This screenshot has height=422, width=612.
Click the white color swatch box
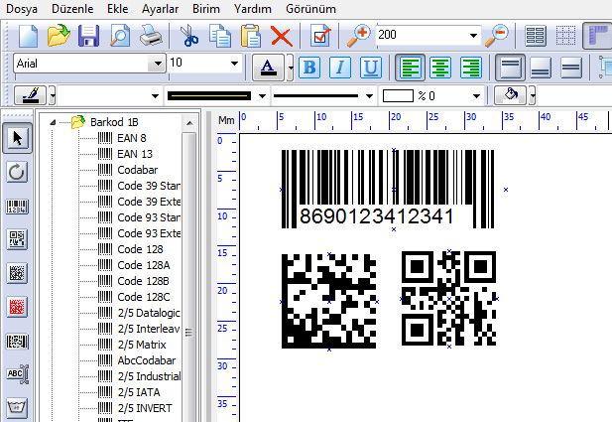tap(398, 96)
